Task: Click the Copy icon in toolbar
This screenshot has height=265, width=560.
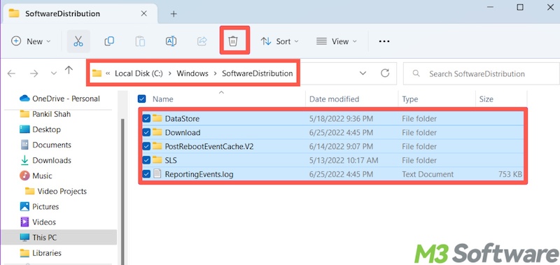Action: point(109,41)
